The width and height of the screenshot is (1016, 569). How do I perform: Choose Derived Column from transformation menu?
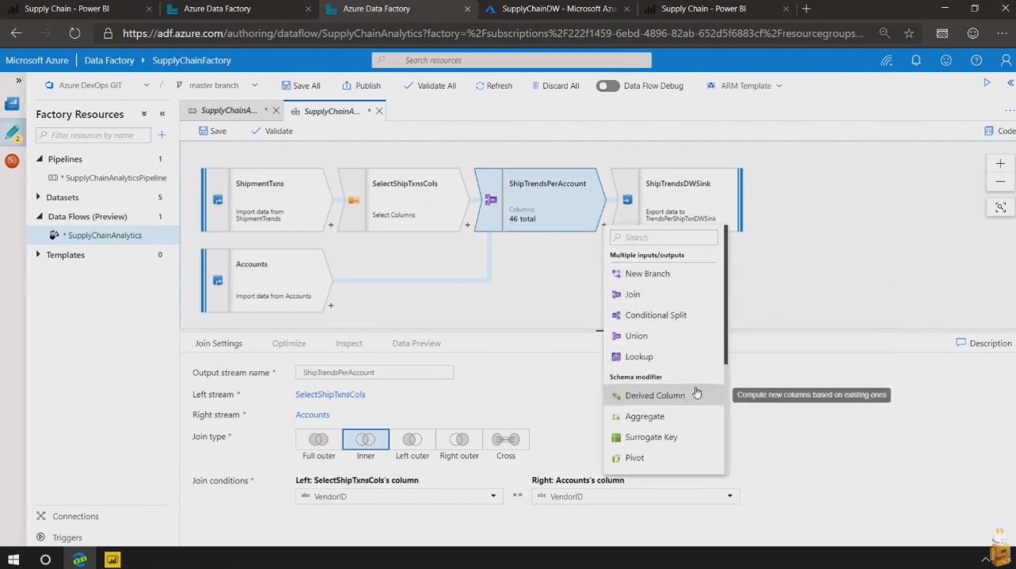click(x=654, y=395)
